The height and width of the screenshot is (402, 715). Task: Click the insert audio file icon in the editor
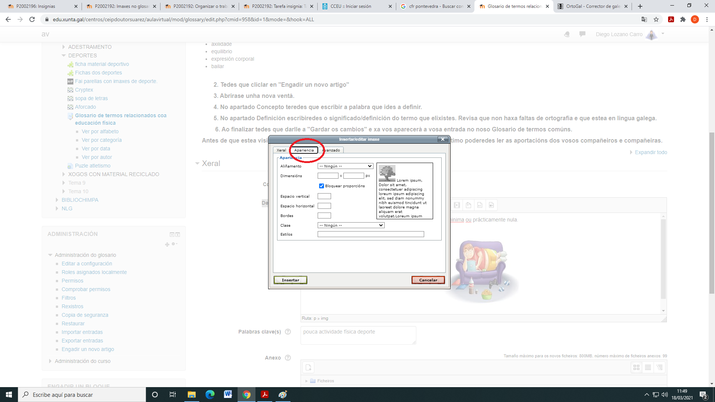tap(480, 205)
